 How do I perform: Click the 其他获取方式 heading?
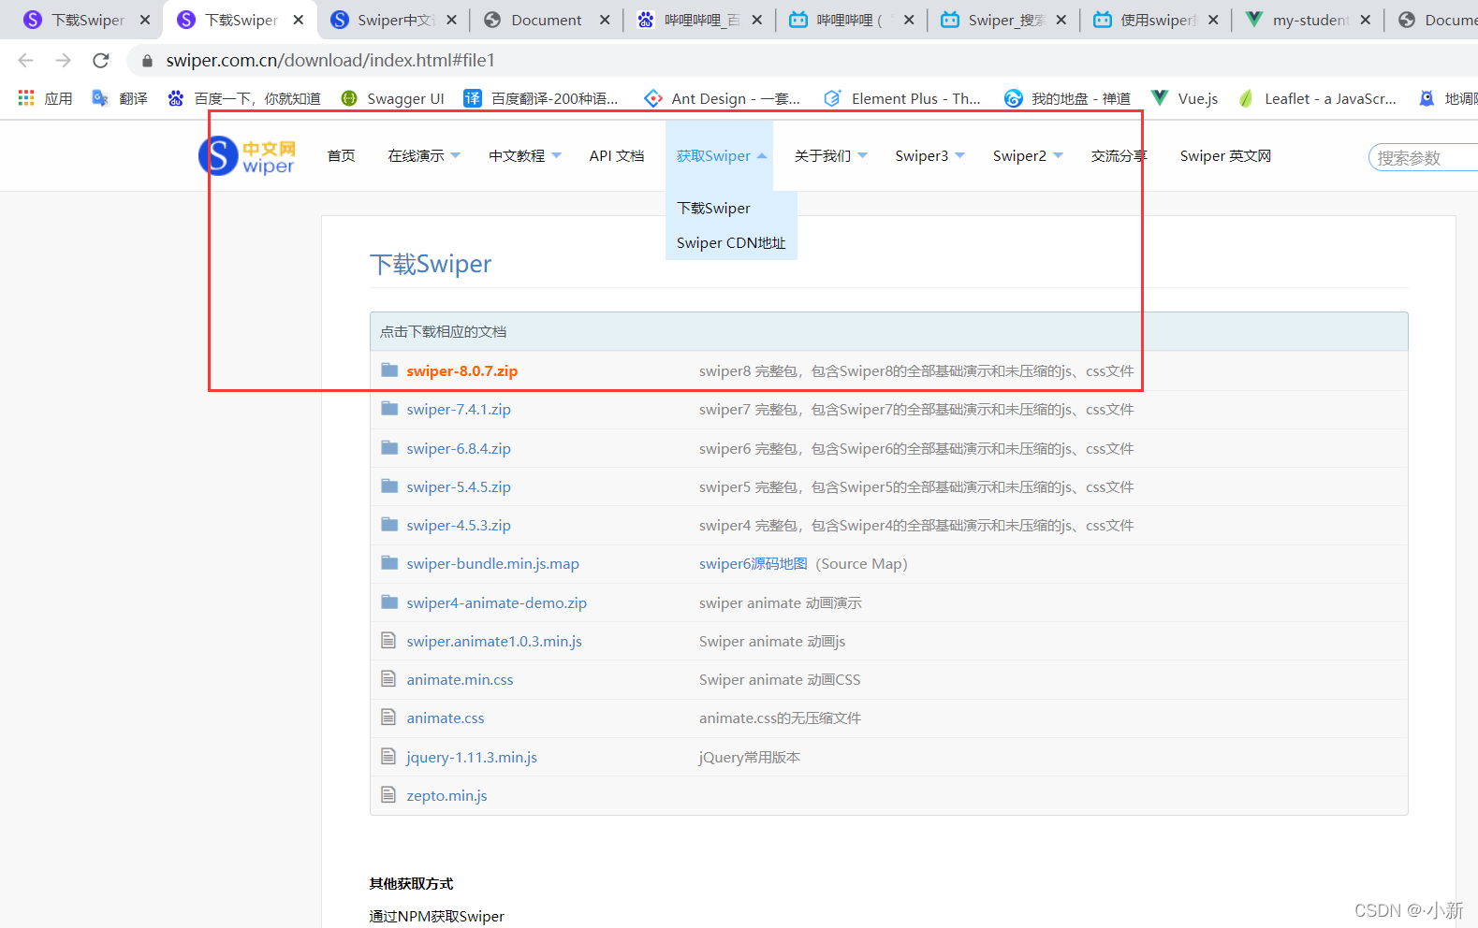pos(411,884)
